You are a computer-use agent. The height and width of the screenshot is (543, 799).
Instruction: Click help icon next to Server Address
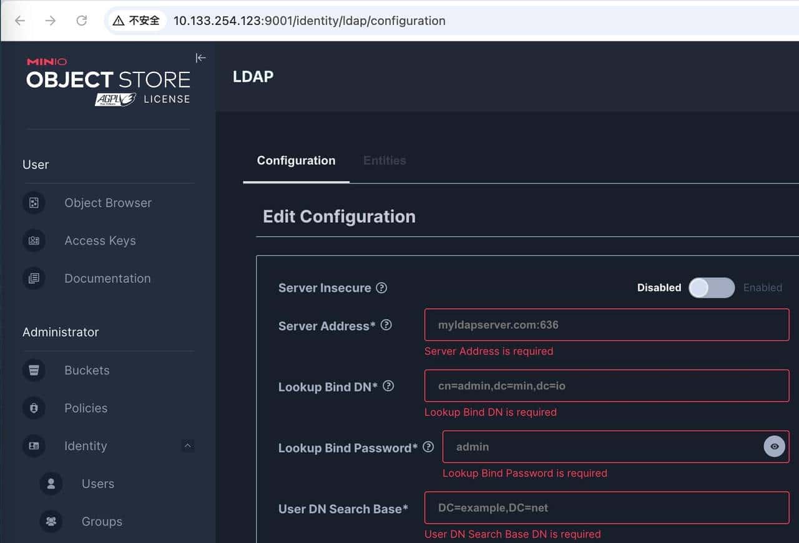click(x=386, y=325)
